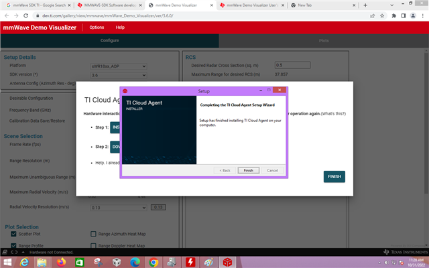
Task: Click the share page icon
Action: click(x=373, y=16)
